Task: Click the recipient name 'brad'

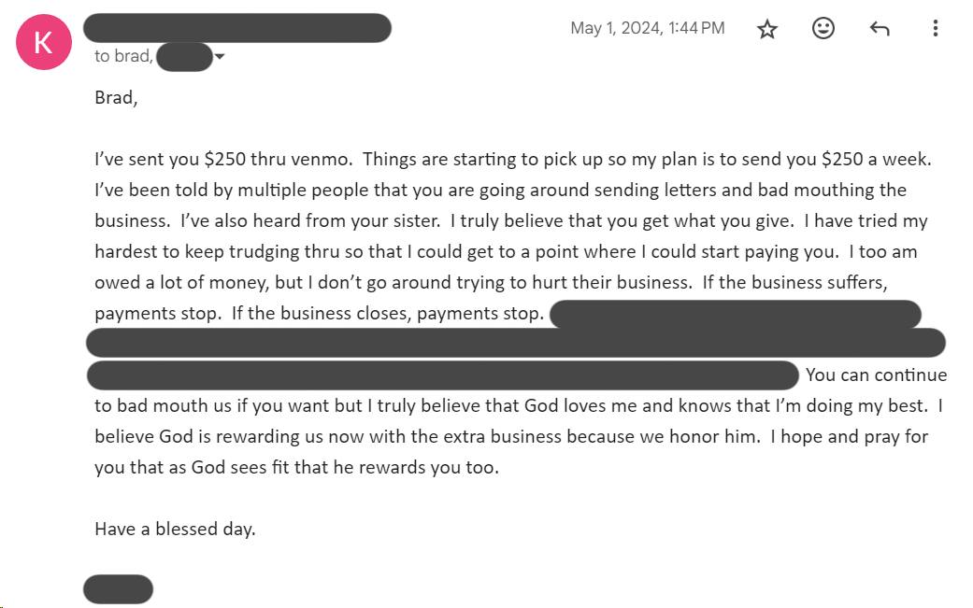Action: (x=131, y=56)
